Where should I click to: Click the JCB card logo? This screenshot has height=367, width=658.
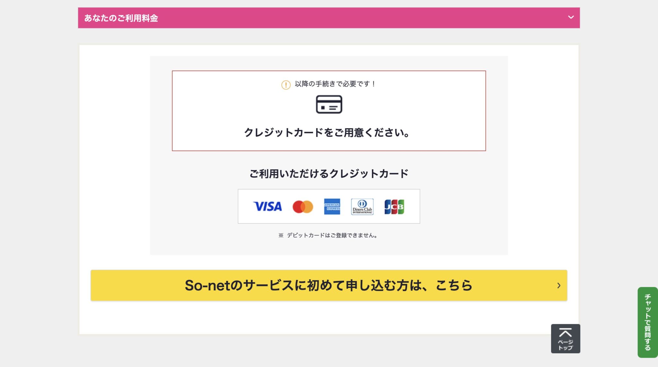(395, 207)
